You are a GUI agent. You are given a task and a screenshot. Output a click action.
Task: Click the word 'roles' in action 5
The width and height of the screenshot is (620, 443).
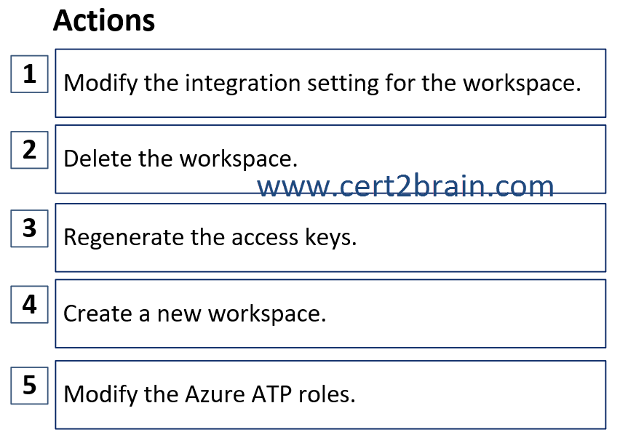(x=327, y=394)
